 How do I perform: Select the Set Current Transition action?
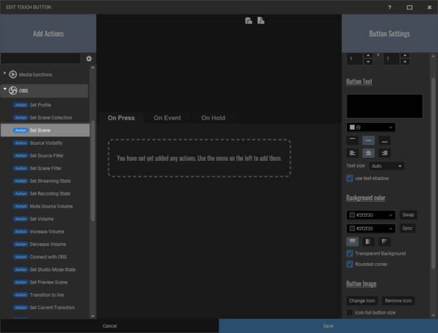click(x=45, y=308)
